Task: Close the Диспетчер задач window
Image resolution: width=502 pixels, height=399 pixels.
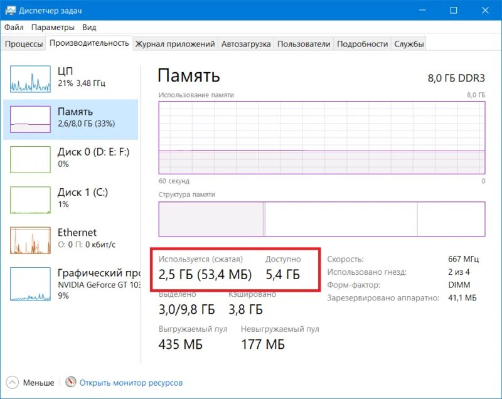Action: (485, 10)
